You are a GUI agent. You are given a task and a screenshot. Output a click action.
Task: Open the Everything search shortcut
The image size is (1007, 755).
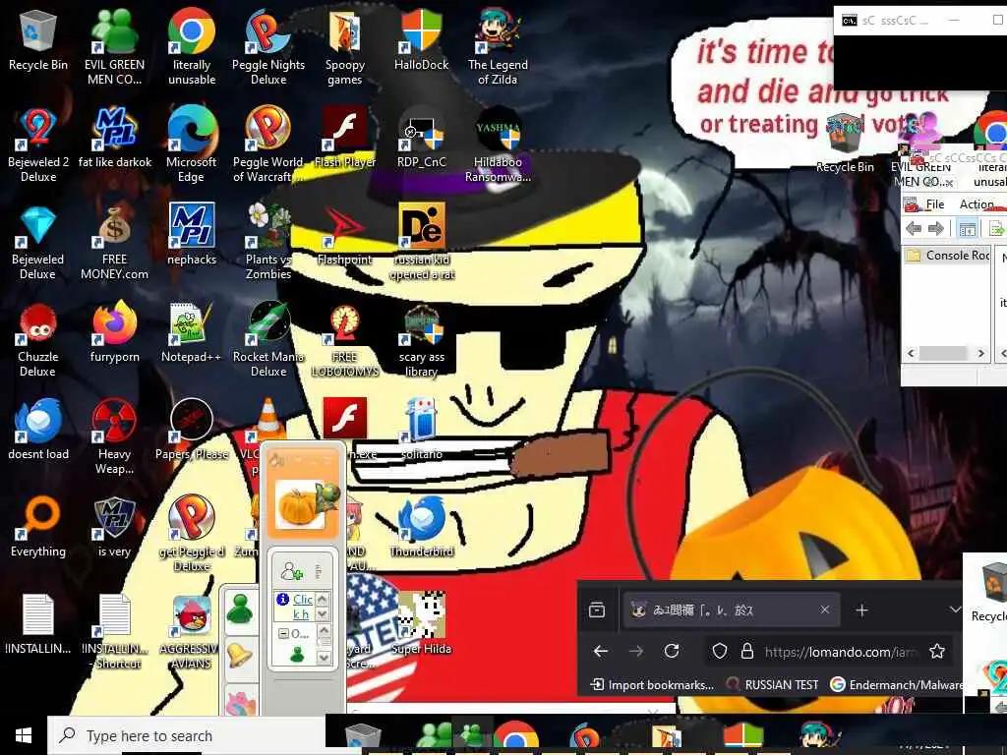pos(38,527)
